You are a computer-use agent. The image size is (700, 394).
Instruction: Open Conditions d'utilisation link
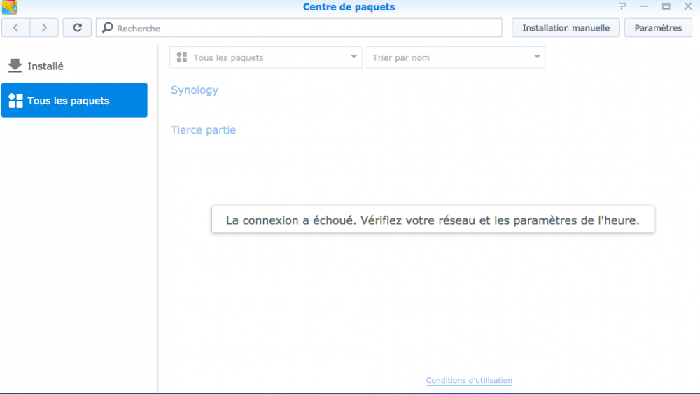469,380
